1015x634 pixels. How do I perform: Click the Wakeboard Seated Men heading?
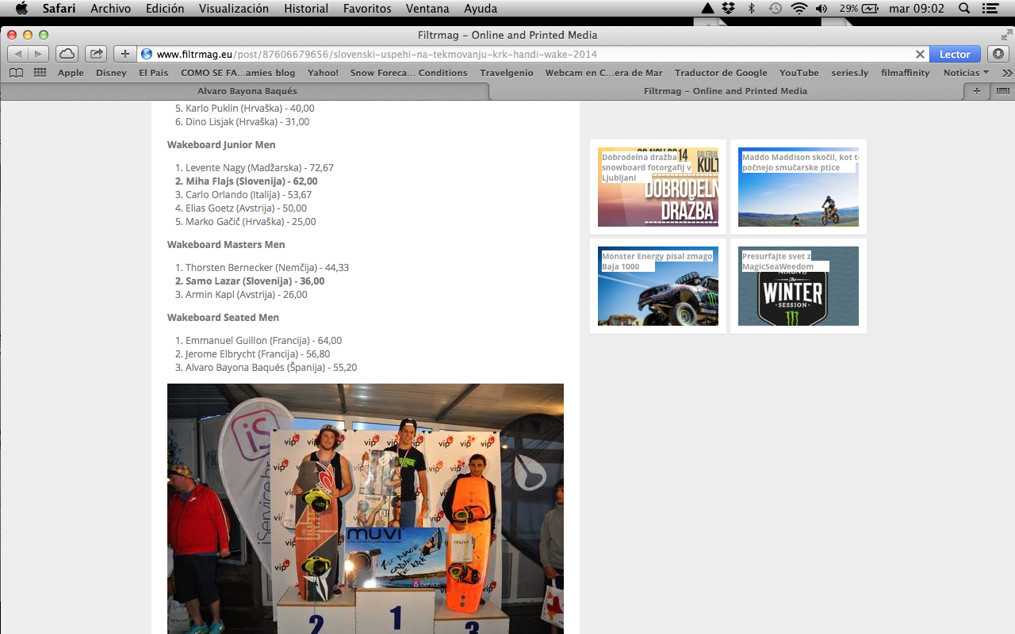click(223, 318)
